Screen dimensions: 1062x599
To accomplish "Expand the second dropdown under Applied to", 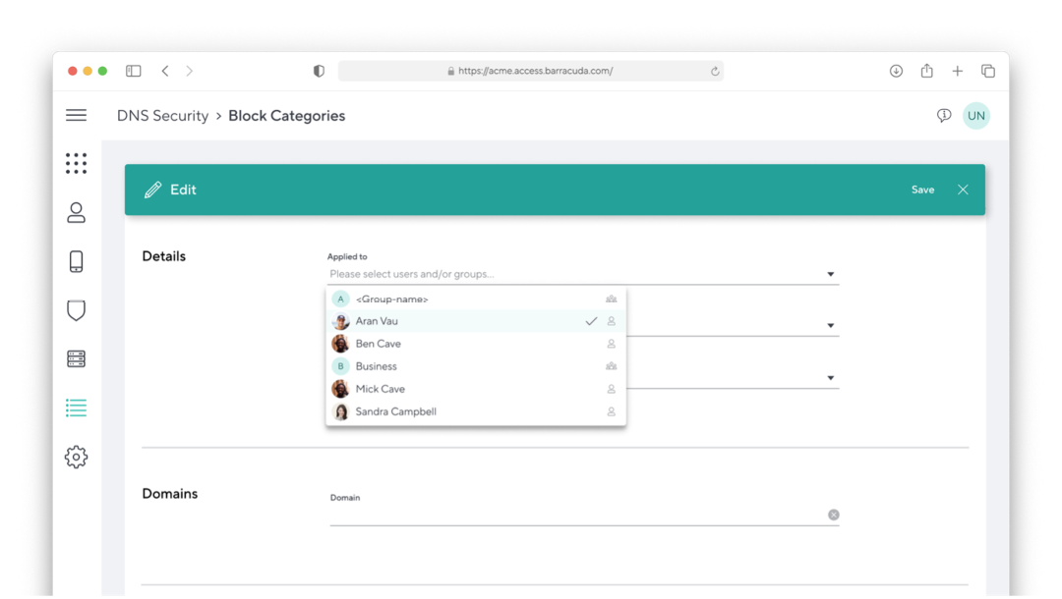I will click(830, 326).
